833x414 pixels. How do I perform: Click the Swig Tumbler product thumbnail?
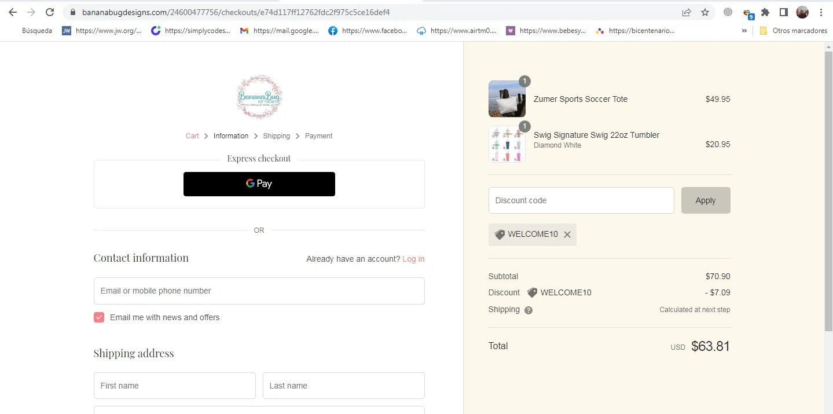click(x=507, y=144)
